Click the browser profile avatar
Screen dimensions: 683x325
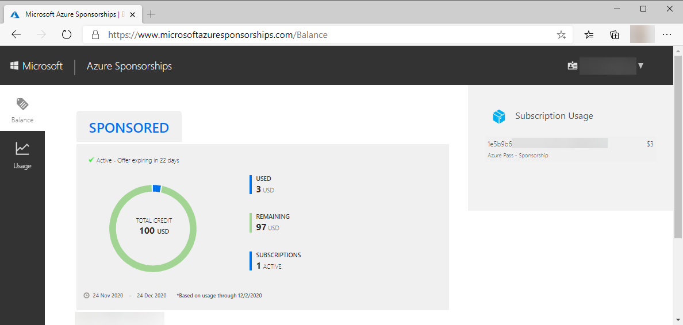point(642,35)
